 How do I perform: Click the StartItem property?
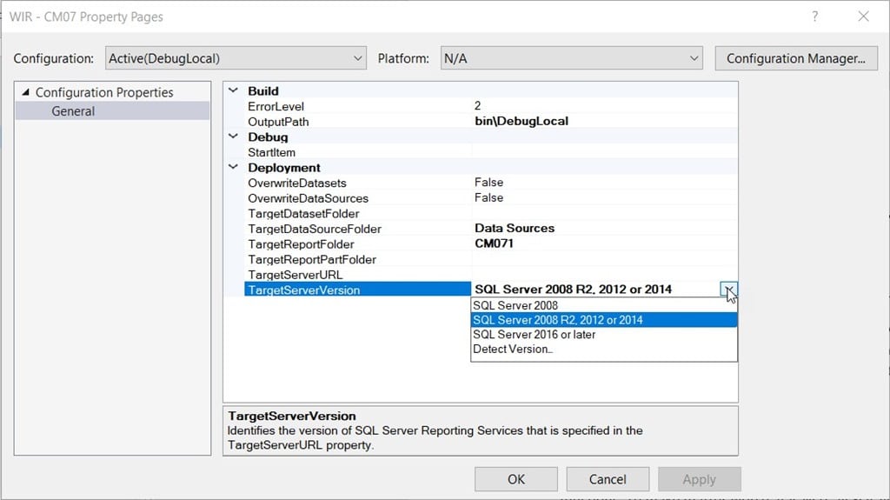[x=271, y=152]
